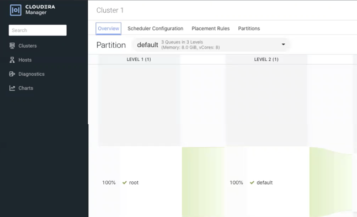
Task: Select the Hosts network icon
Action: 12,60
